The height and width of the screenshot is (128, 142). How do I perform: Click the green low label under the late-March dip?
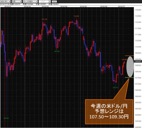57,51
